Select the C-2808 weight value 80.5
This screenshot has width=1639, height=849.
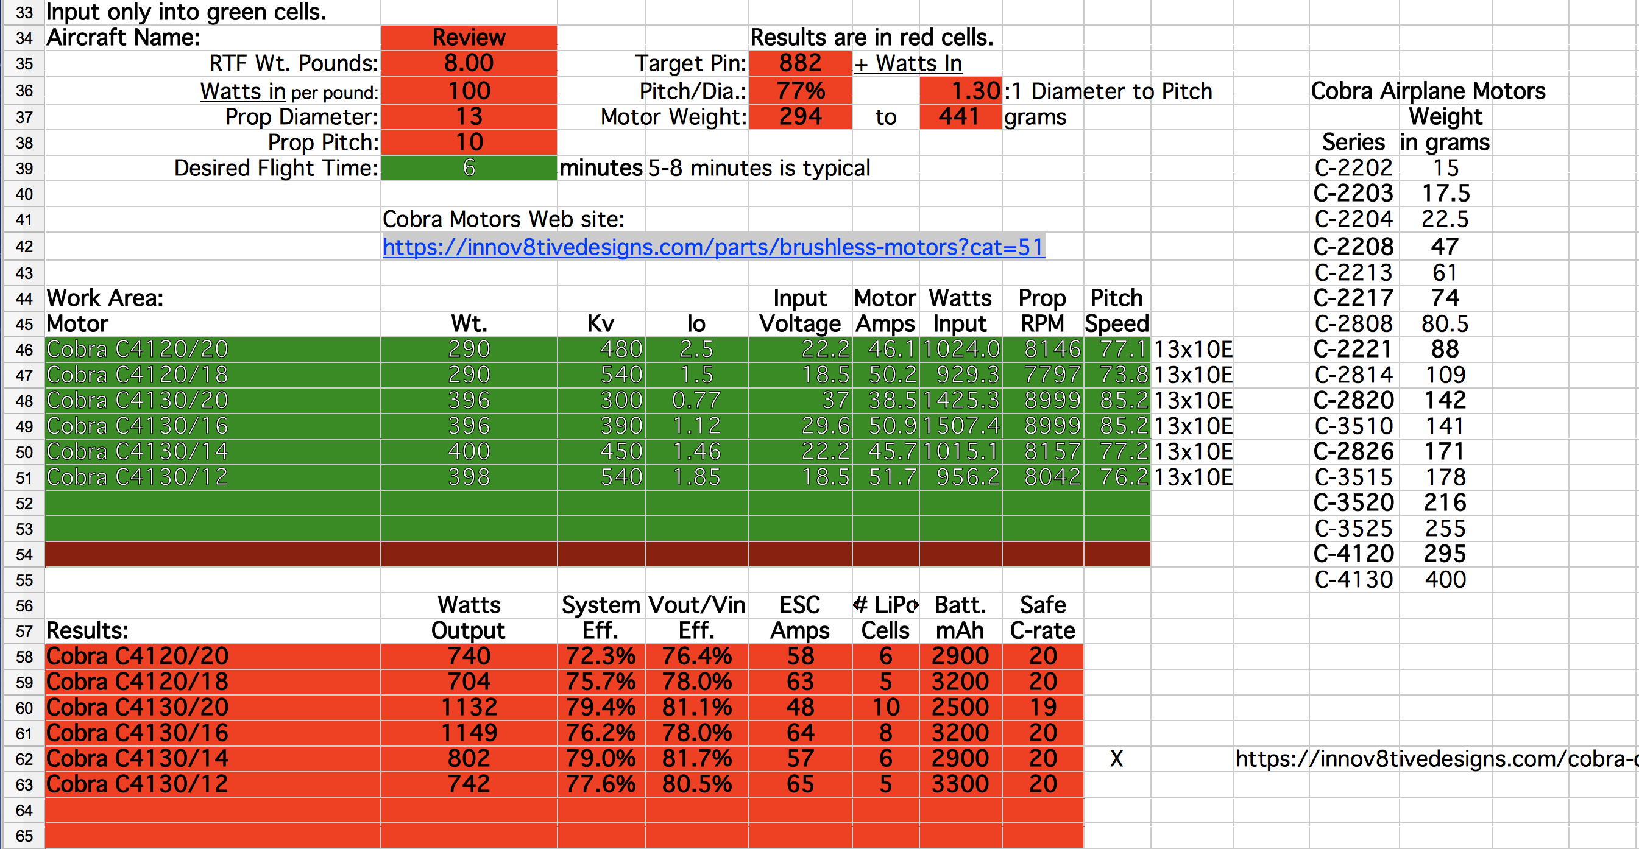tap(1445, 323)
